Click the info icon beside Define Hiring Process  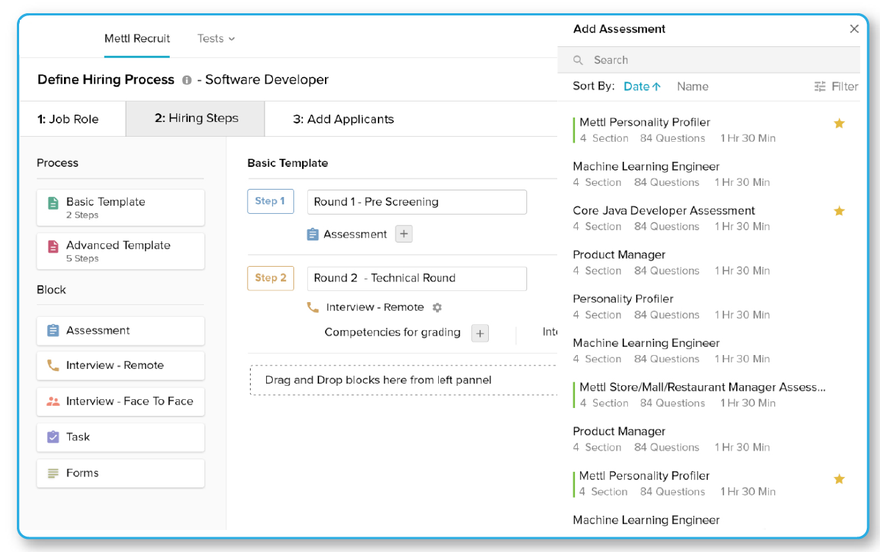[187, 80]
